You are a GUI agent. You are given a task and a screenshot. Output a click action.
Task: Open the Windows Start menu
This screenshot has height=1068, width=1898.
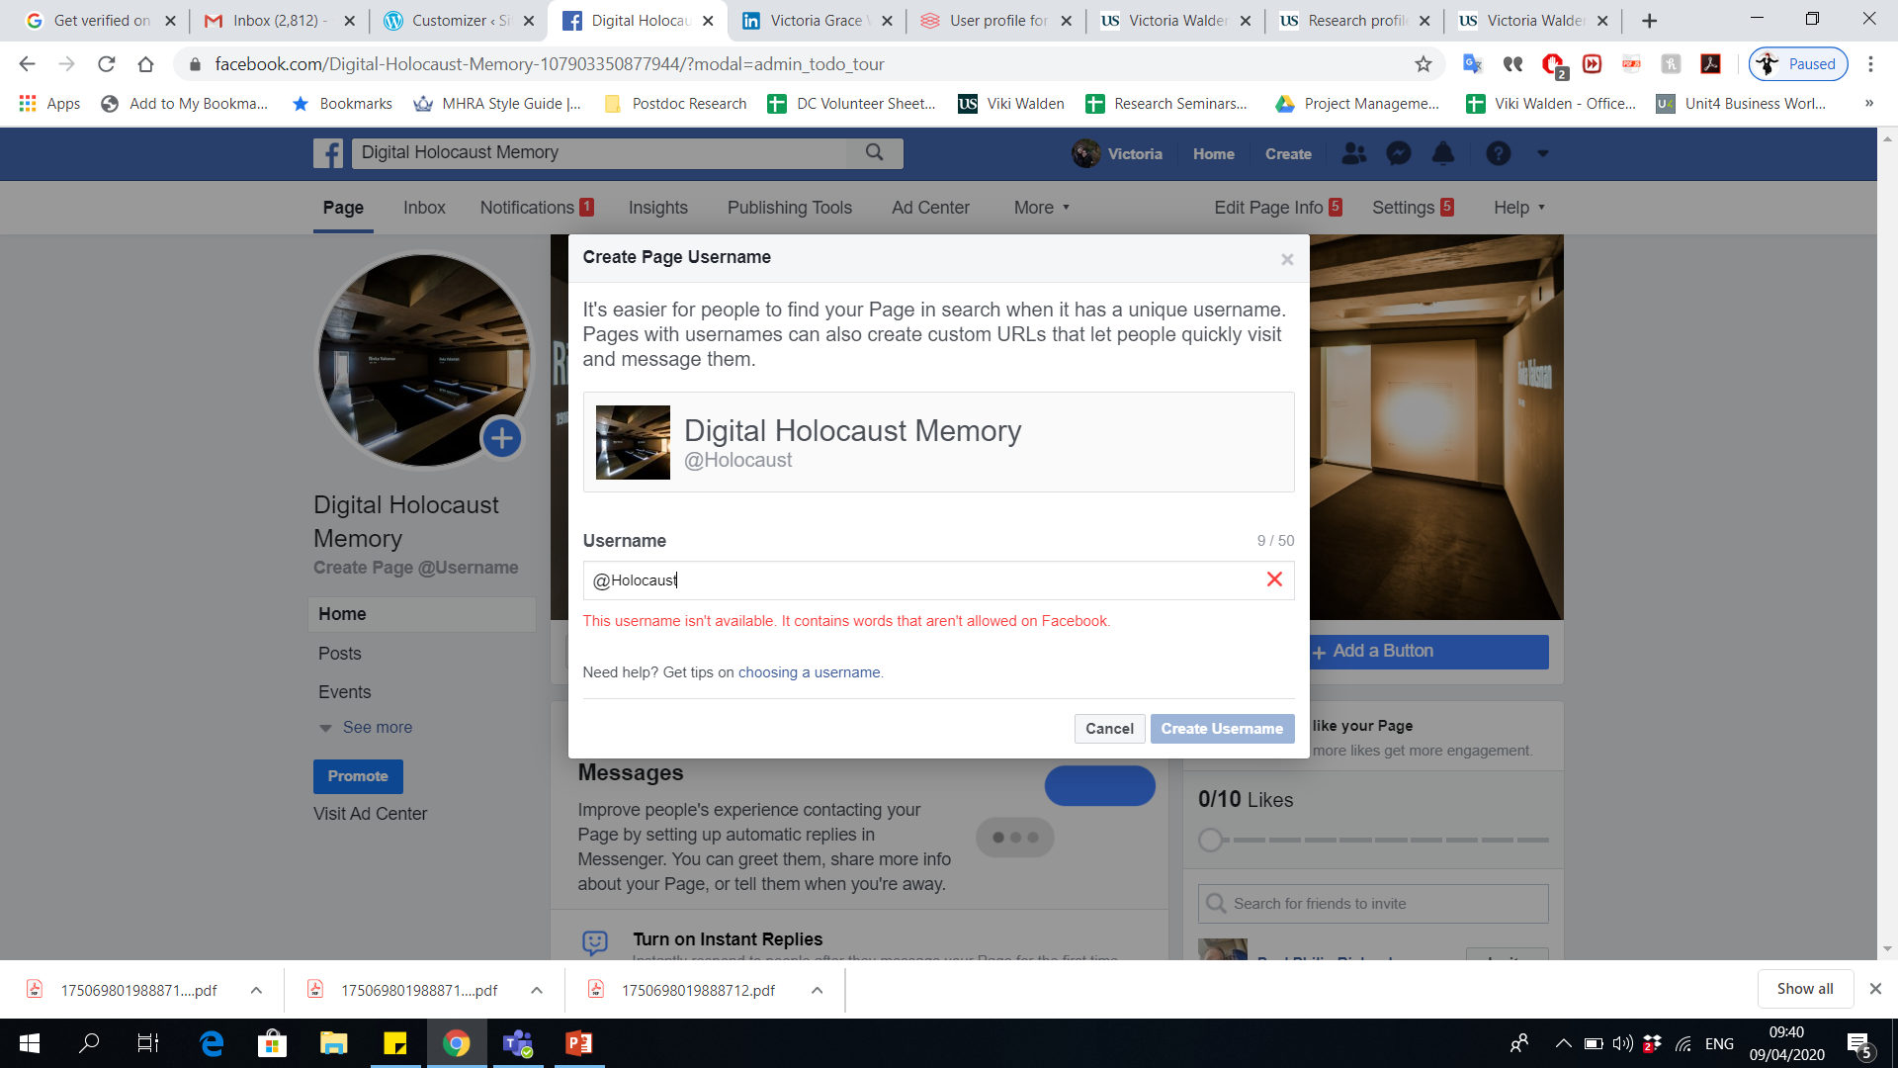(30, 1043)
